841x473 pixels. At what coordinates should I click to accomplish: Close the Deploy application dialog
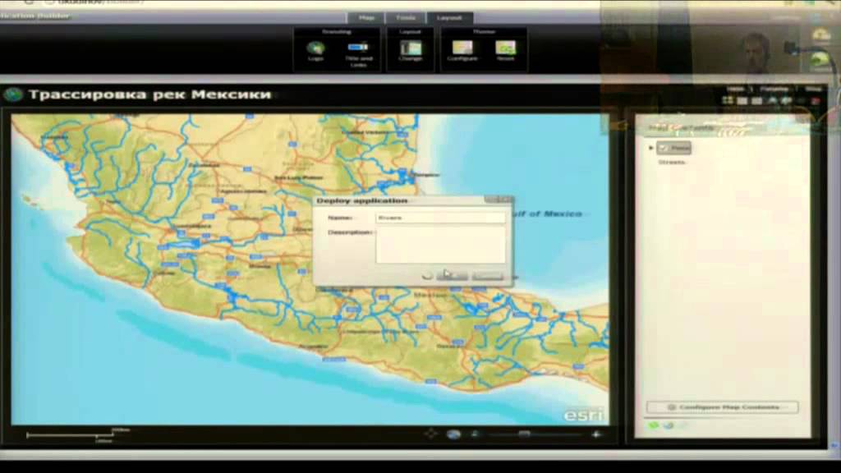(x=506, y=200)
